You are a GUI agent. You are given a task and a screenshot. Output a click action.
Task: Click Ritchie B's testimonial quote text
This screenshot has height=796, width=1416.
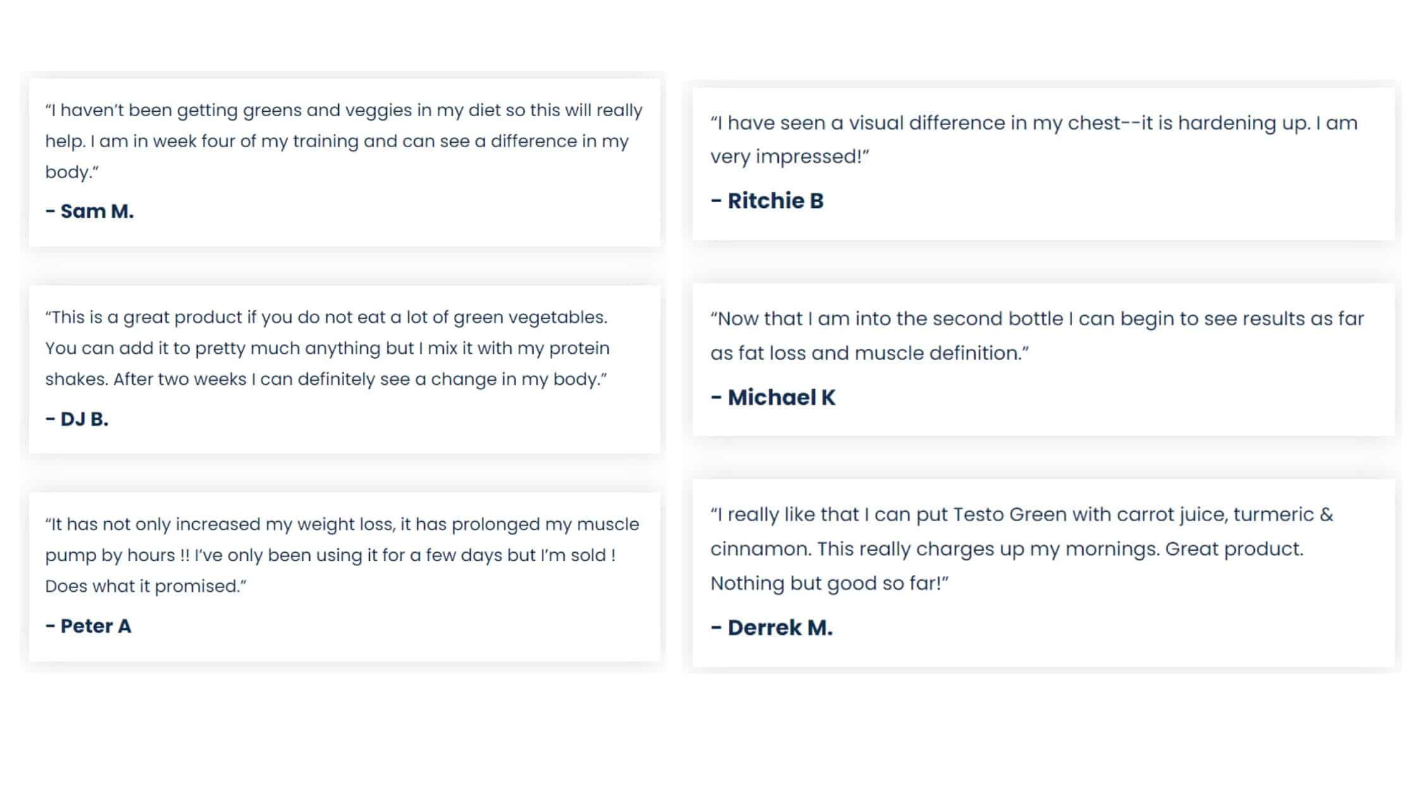[1034, 140]
